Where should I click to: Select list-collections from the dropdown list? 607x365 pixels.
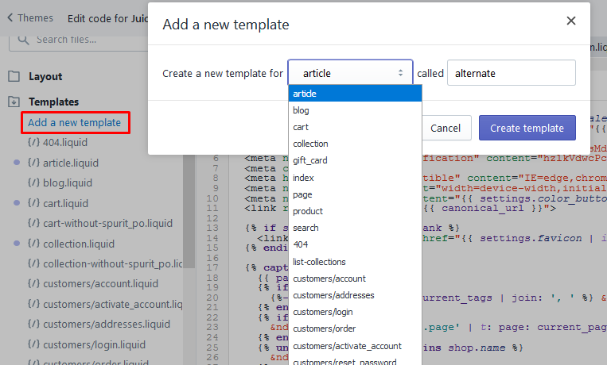pyautogui.click(x=355, y=262)
